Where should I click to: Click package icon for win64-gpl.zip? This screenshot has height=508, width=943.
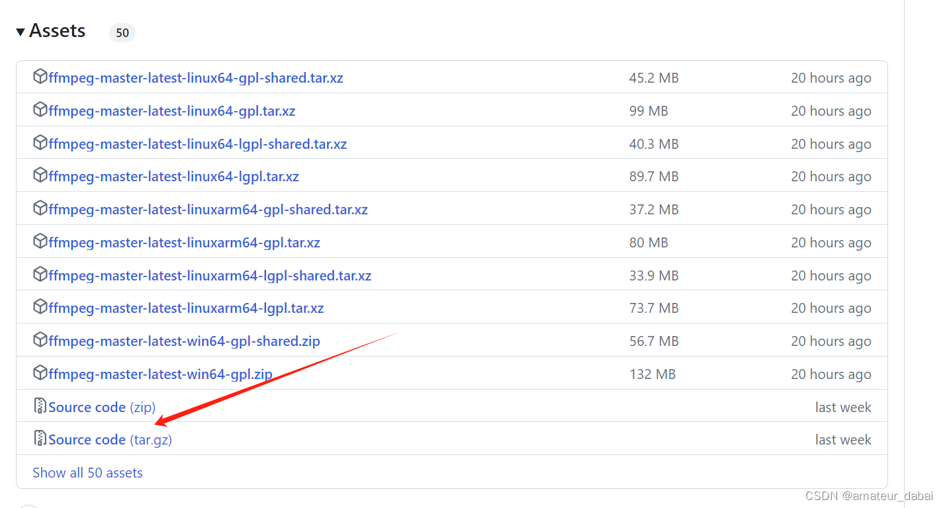point(40,373)
